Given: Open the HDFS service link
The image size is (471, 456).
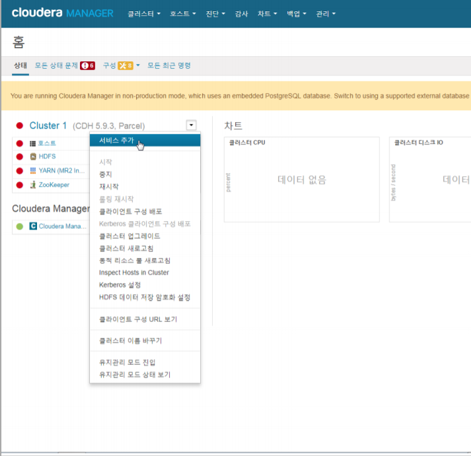Looking at the screenshot, I should coord(47,156).
